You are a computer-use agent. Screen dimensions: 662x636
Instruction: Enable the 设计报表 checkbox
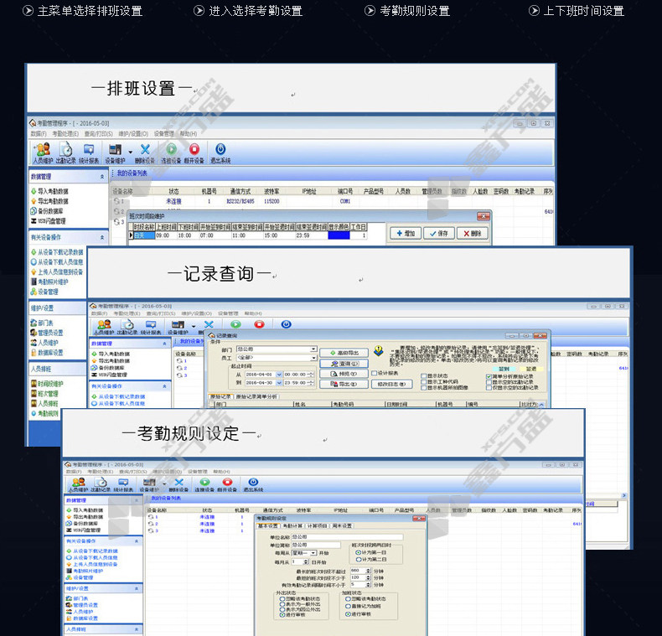point(374,374)
